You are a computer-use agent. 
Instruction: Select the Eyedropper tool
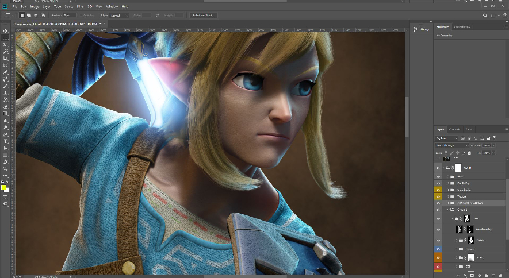[x=5, y=72]
